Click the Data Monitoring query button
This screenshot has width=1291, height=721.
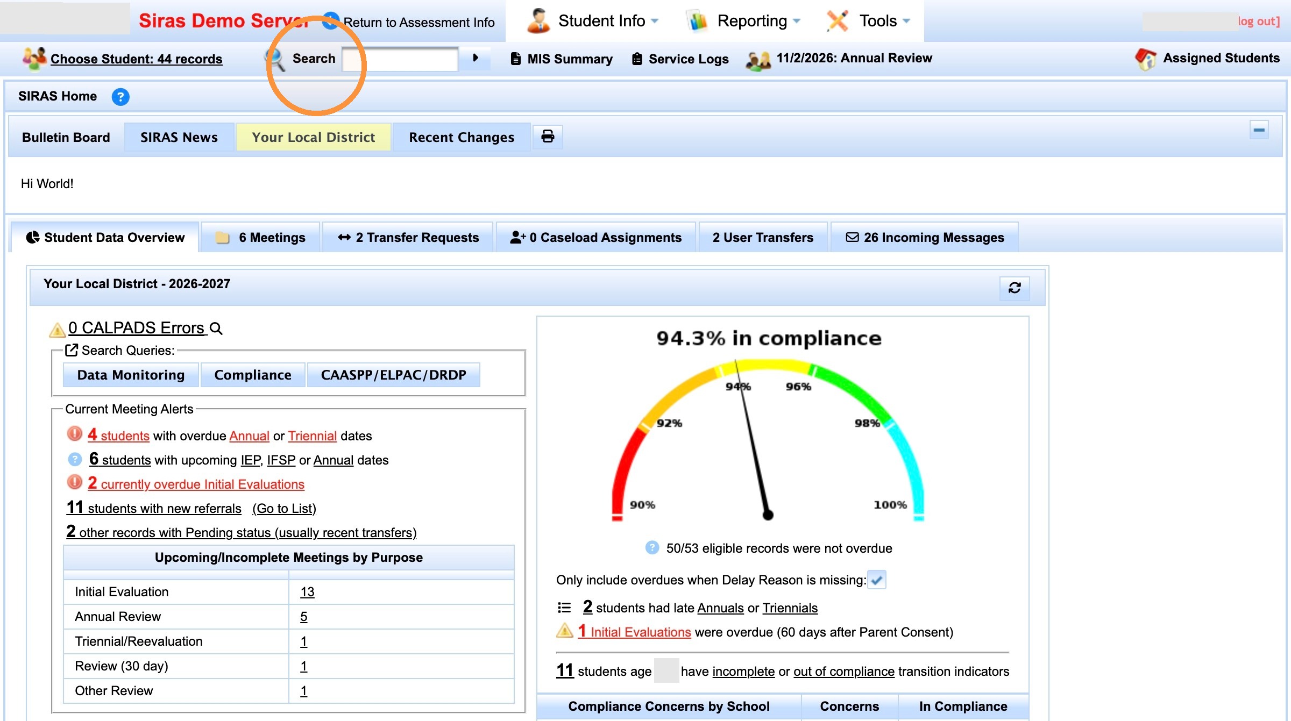click(x=131, y=375)
